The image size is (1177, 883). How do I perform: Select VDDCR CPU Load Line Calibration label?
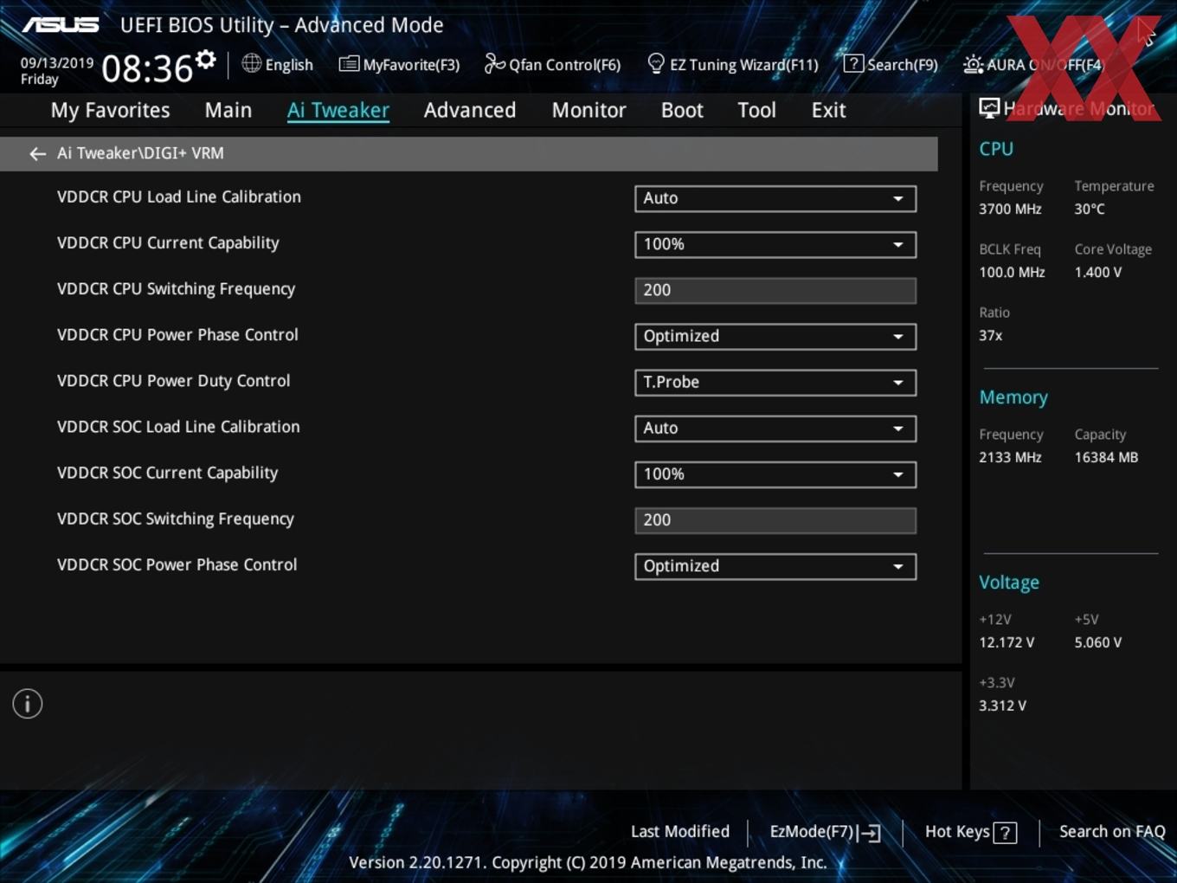click(x=179, y=197)
